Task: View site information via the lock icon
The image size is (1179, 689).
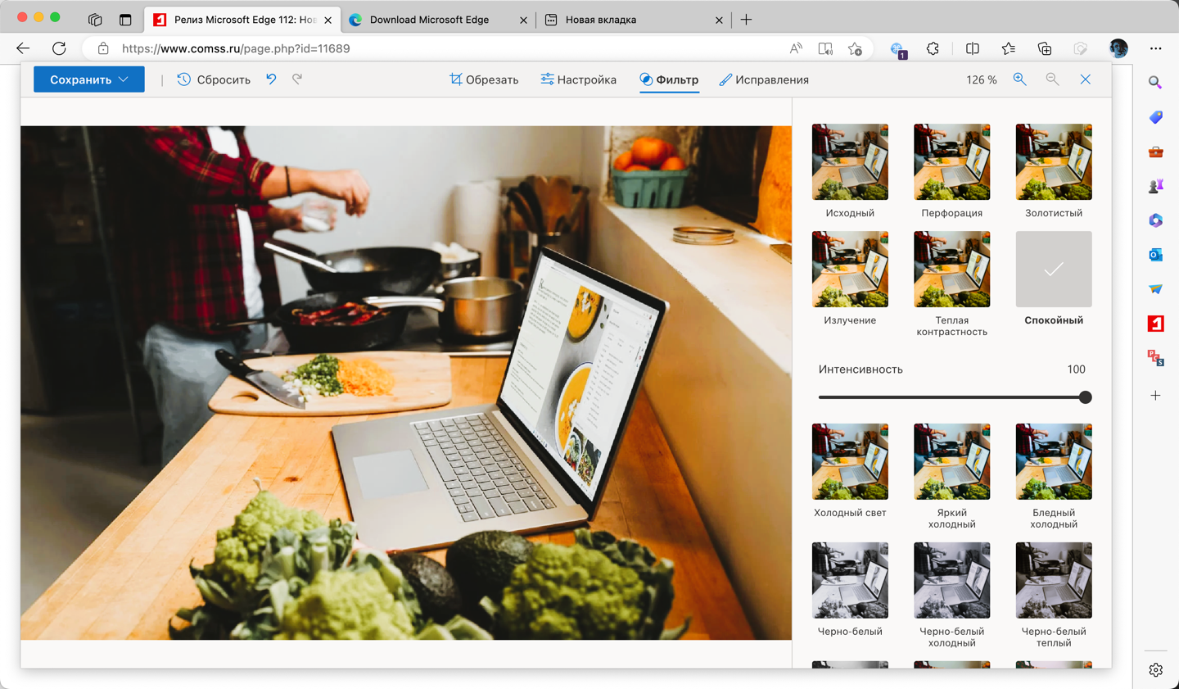Action: pyautogui.click(x=103, y=48)
